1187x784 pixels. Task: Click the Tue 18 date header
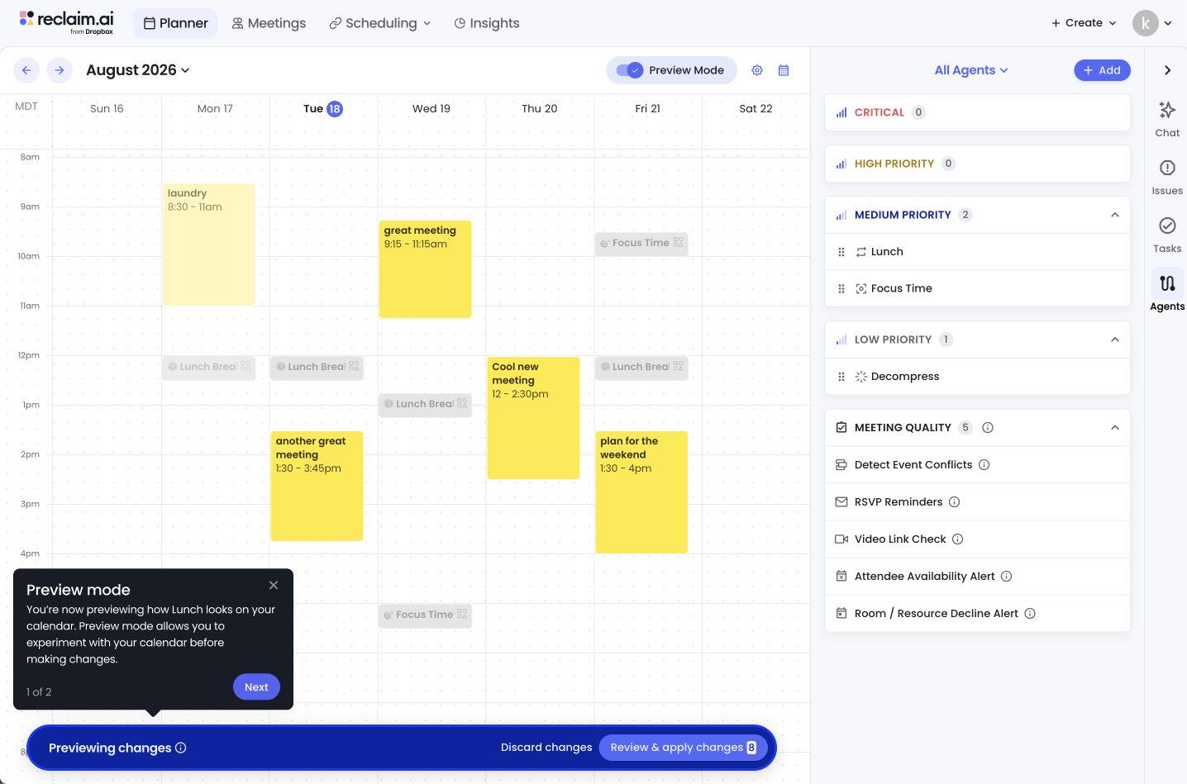tap(323, 109)
